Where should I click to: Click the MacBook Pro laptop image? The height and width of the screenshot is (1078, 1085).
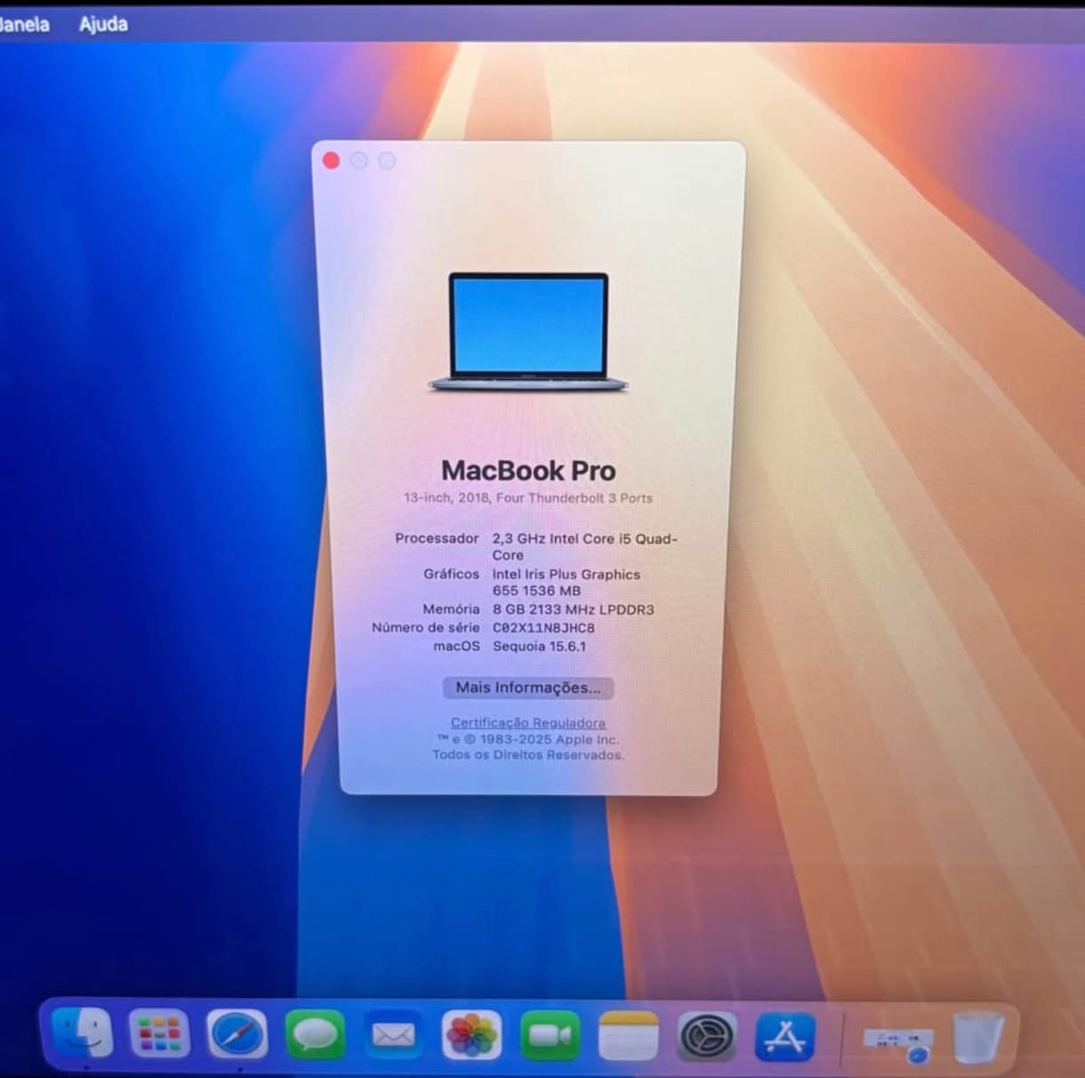pyautogui.click(x=528, y=332)
